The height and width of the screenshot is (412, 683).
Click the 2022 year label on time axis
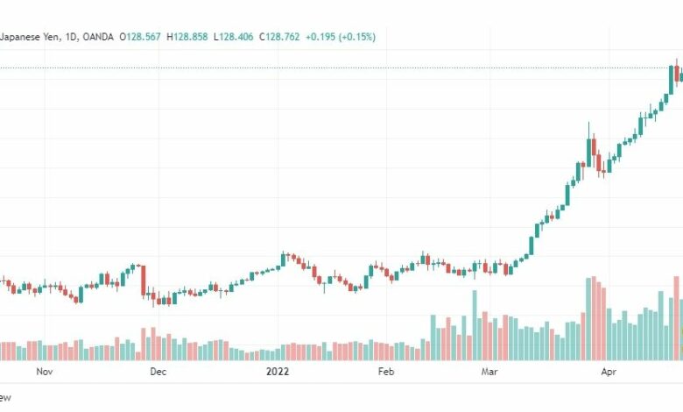[x=278, y=372]
